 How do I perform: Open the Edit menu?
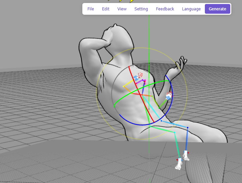(x=106, y=9)
